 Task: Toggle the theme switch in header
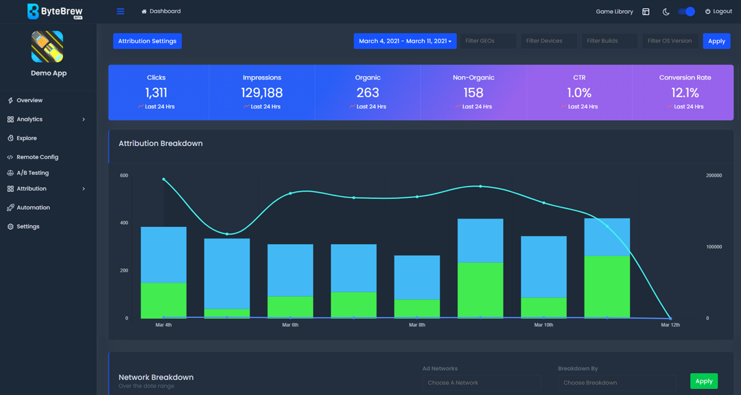point(686,12)
